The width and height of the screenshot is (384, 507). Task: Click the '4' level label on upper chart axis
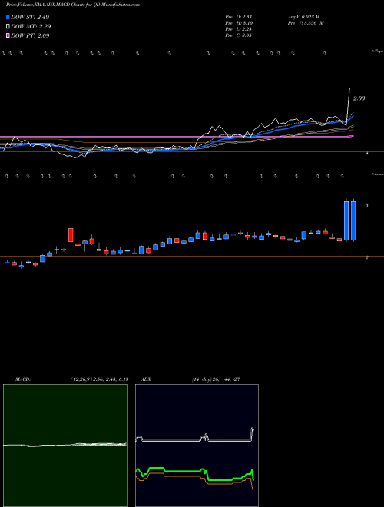click(x=367, y=154)
